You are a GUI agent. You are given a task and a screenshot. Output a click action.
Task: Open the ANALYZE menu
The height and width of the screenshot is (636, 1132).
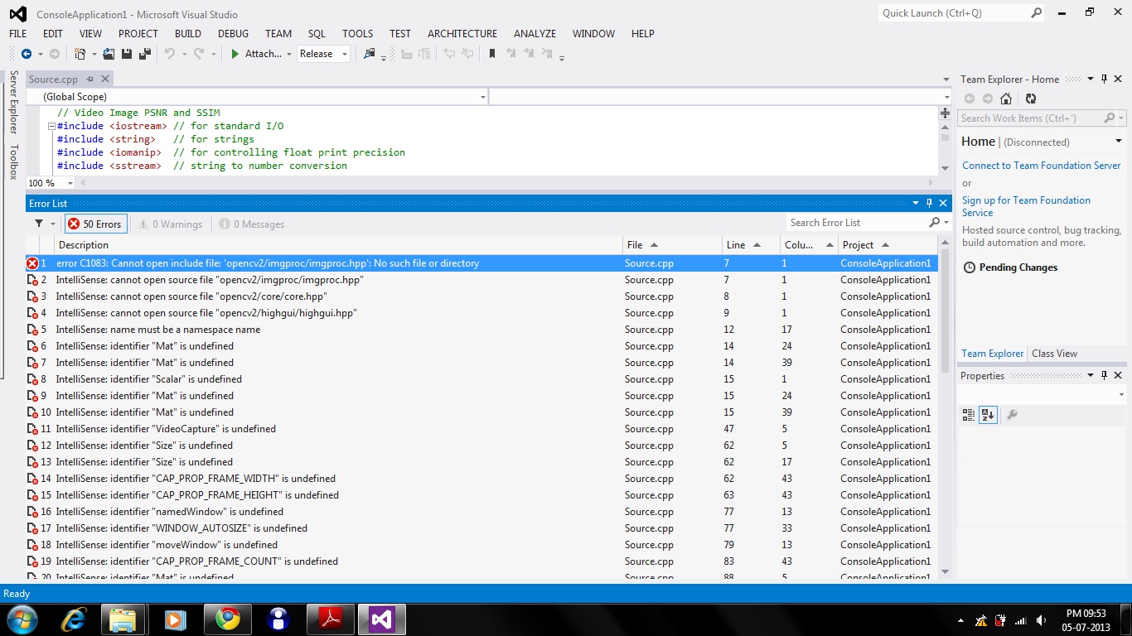(535, 33)
